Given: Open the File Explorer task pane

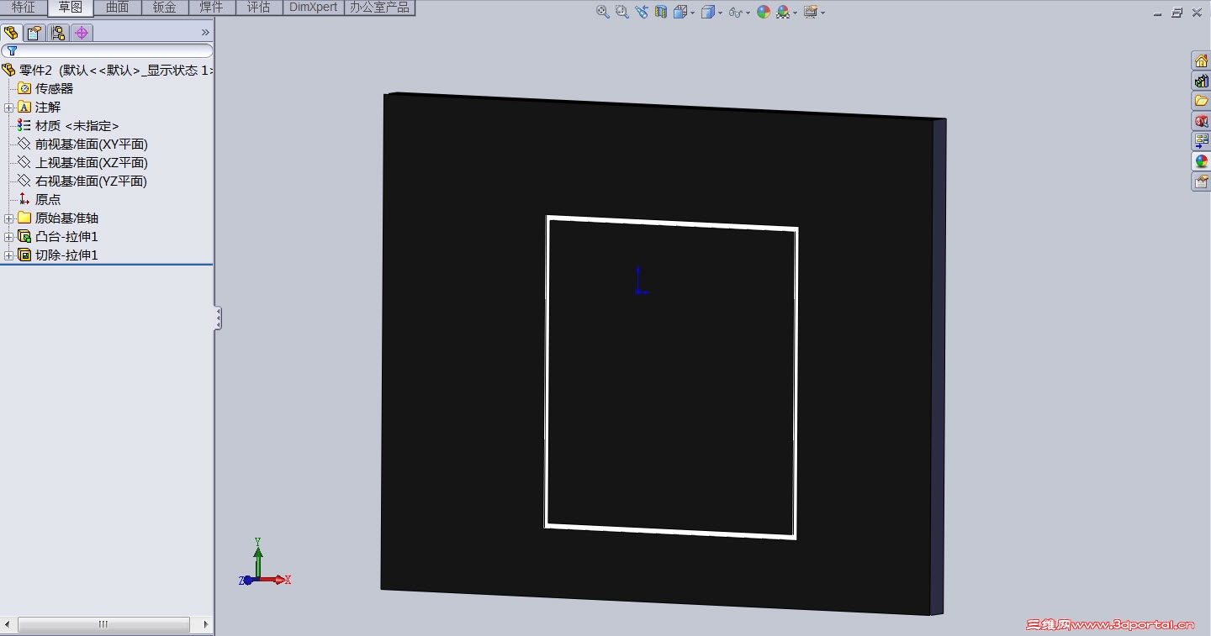Looking at the screenshot, I should pyautogui.click(x=1201, y=101).
